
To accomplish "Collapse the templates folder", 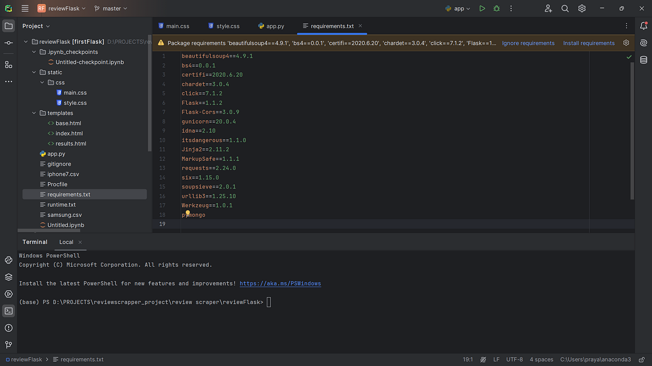I will pyautogui.click(x=34, y=113).
